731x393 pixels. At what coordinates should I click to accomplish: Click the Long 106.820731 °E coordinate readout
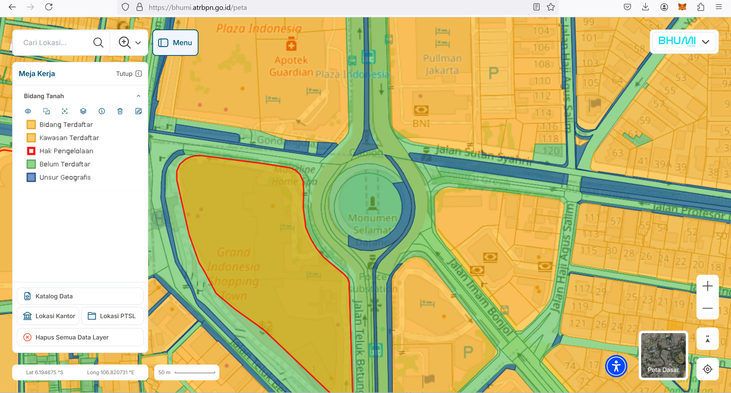111,372
